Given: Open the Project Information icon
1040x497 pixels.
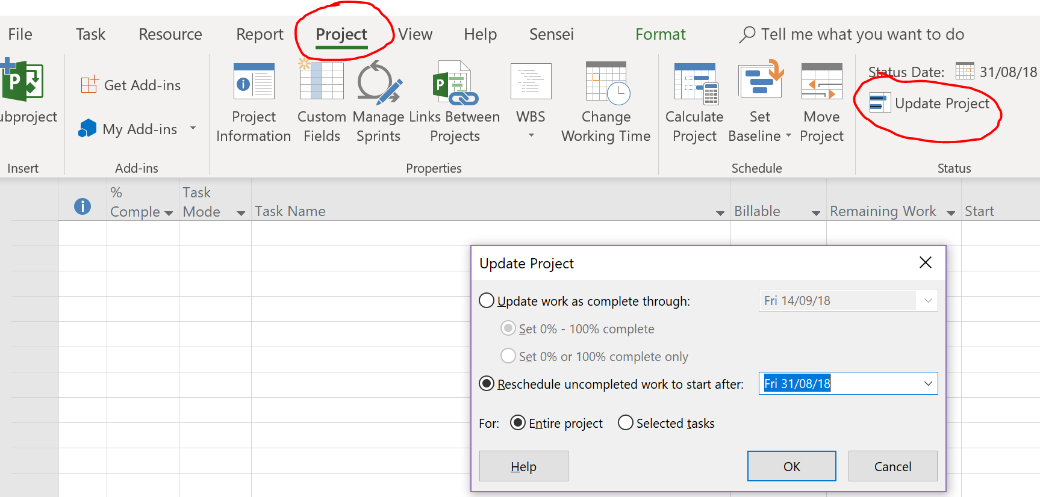Looking at the screenshot, I should coord(254,82).
